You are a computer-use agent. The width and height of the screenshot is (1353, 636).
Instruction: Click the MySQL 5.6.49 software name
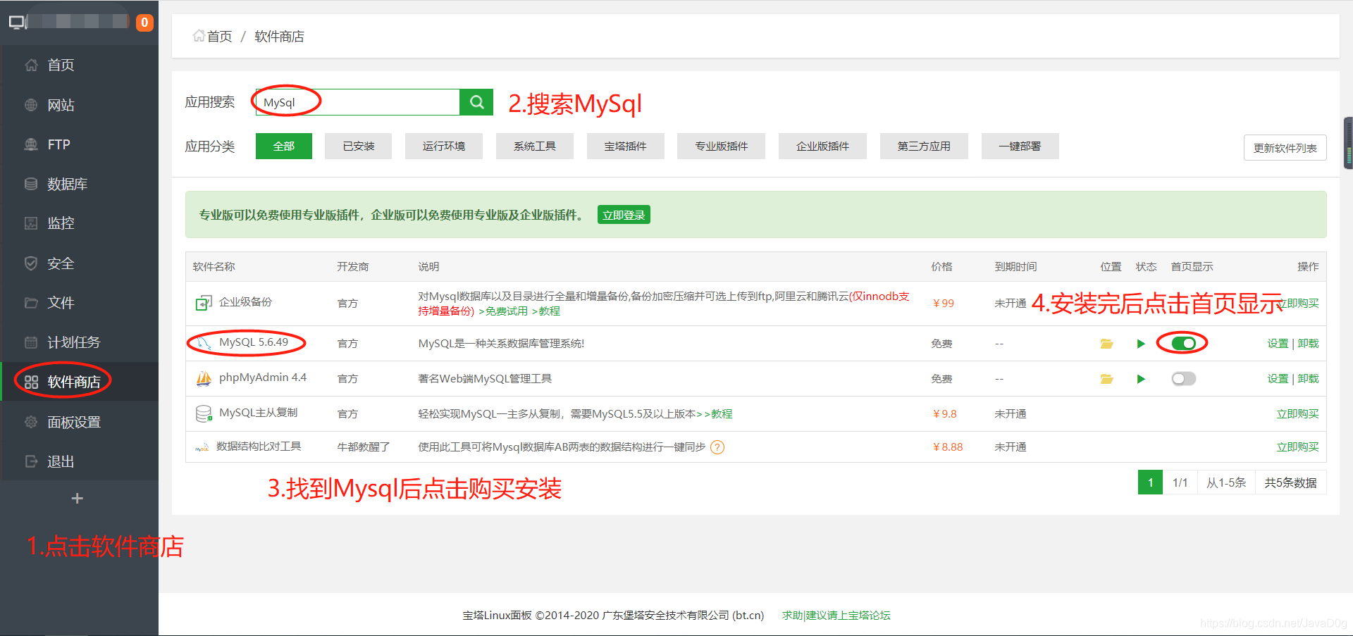click(254, 342)
